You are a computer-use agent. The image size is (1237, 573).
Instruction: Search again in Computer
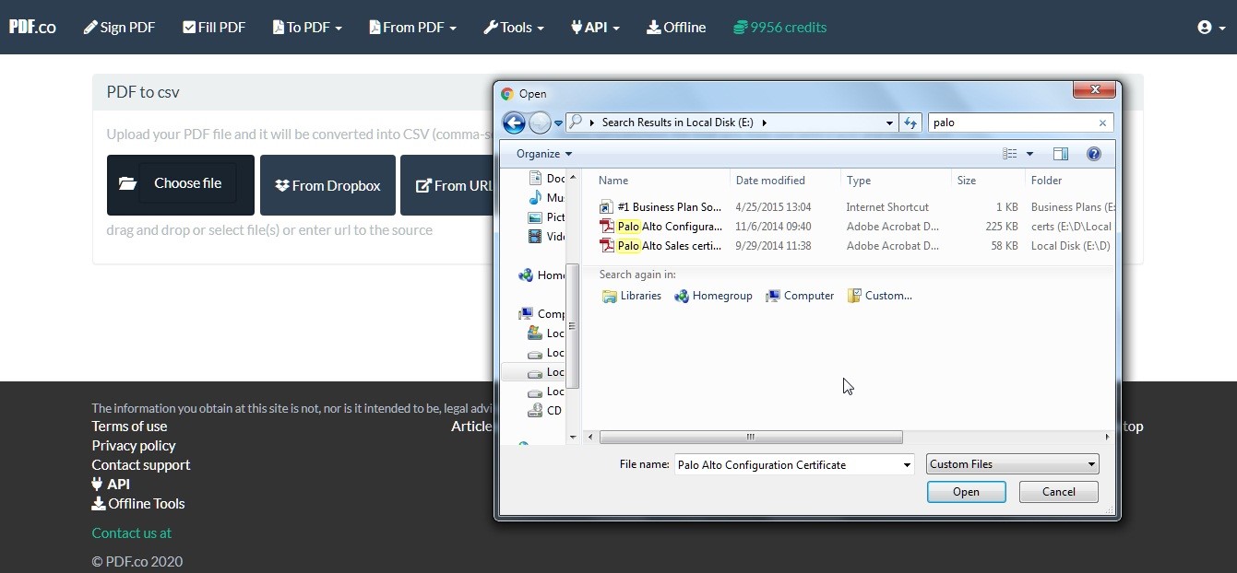coord(800,296)
